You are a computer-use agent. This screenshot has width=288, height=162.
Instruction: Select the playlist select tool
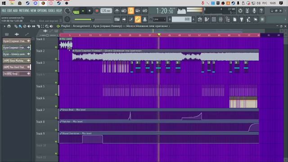42,27
